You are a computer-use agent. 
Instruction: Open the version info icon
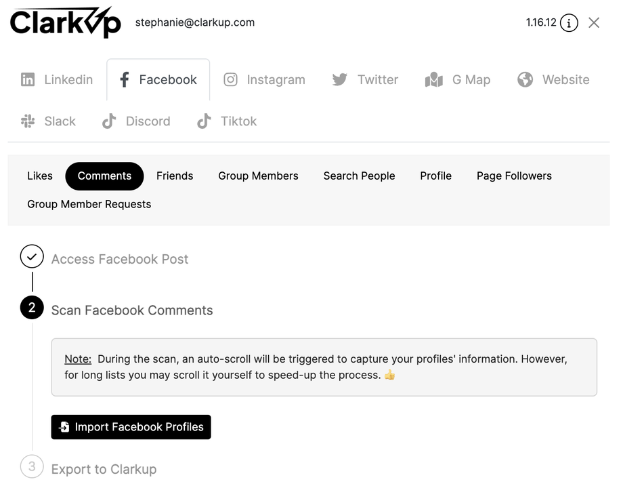[569, 23]
